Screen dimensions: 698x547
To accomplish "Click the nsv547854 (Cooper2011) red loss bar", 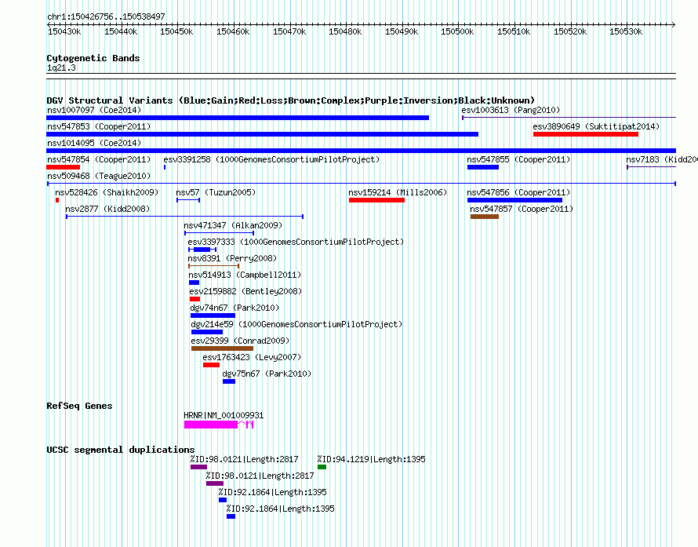I will click(64, 167).
